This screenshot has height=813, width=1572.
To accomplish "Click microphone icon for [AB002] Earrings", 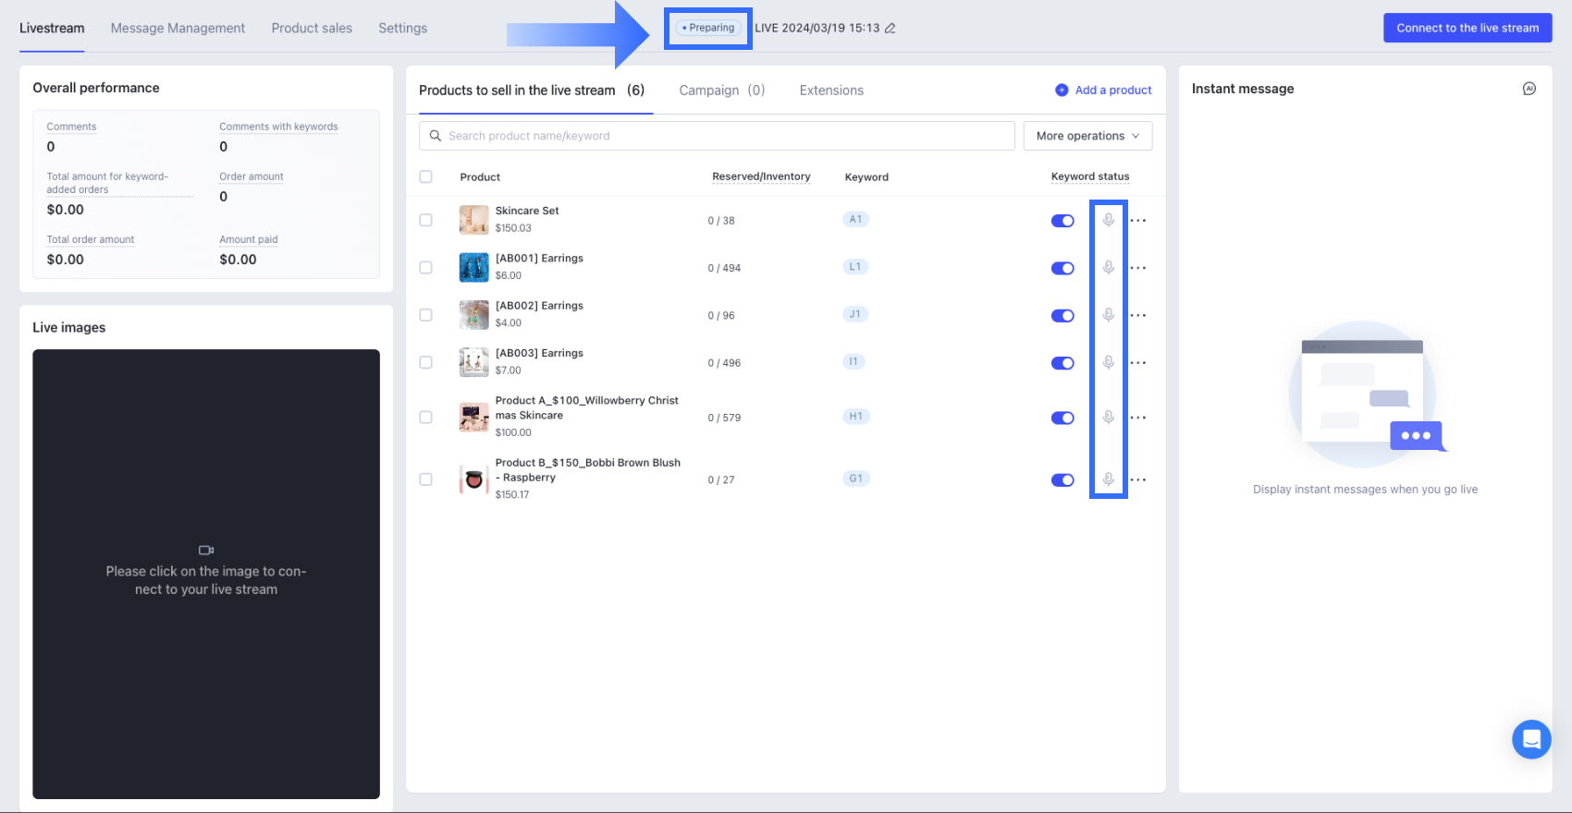I will [x=1108, y=315].
